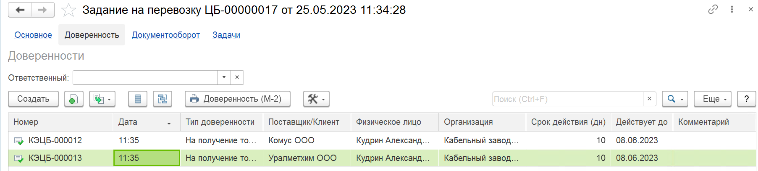Click the document list report icon
Screen dimensions: 758x171
tap(138, 99)
